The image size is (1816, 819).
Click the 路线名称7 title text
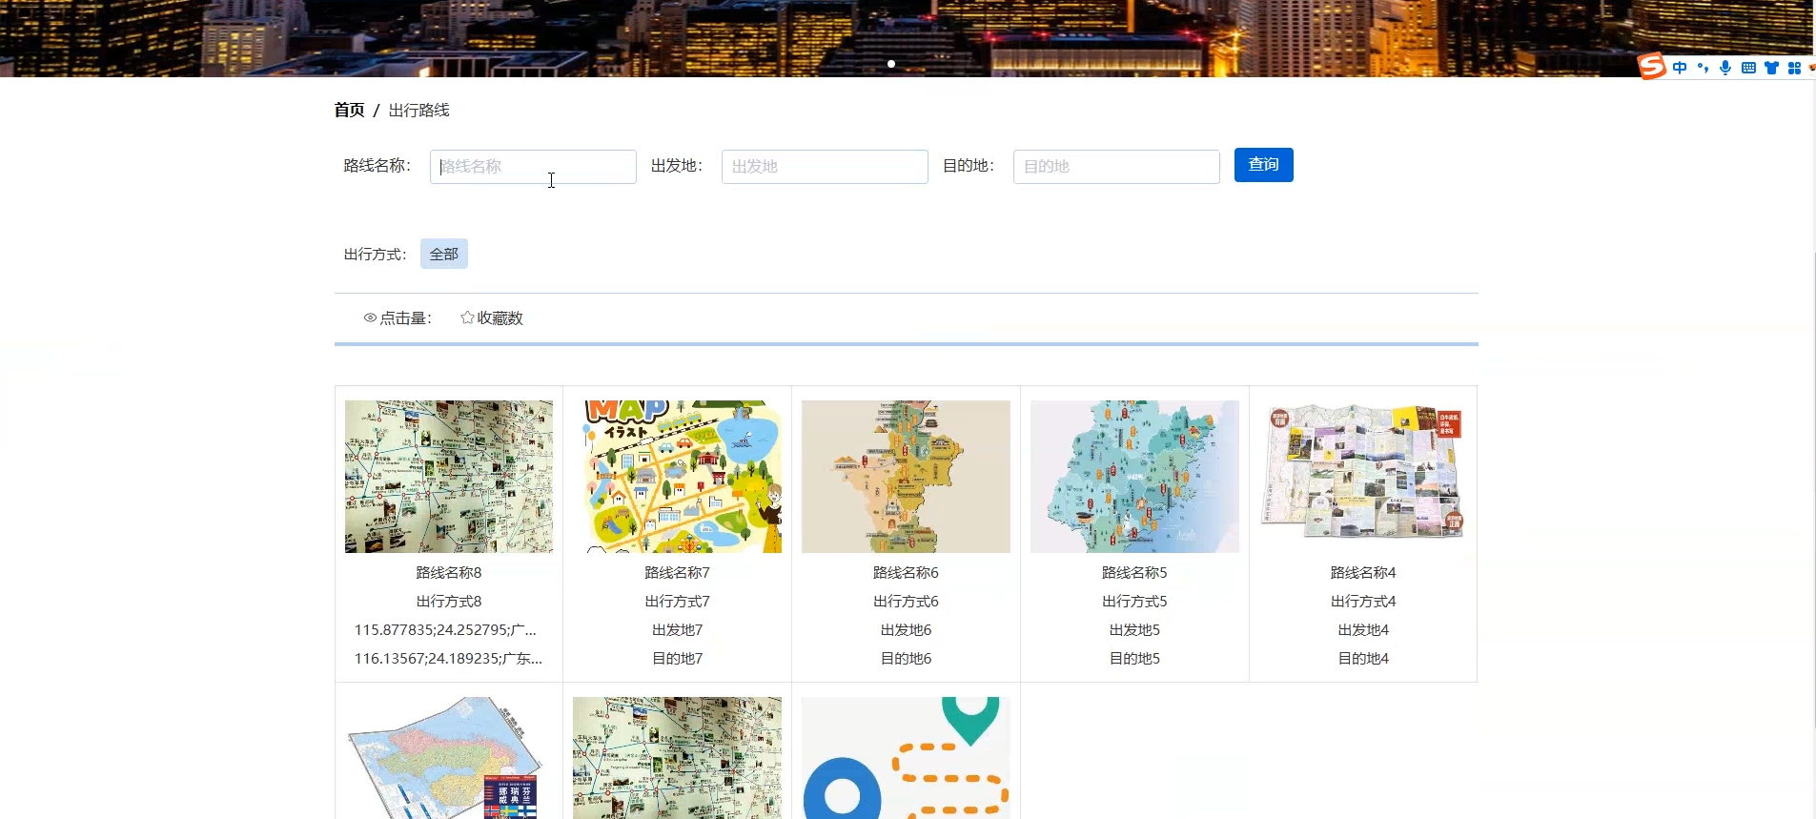pyautogui.click(x=677, y=573)
